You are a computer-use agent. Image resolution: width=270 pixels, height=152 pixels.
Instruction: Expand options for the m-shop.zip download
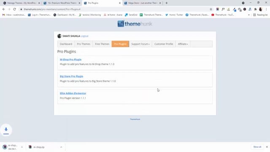(x=61, y=147)
